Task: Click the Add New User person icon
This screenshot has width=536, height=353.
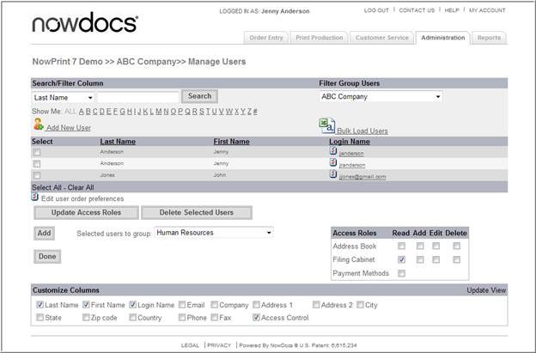Action: click(38, 125)
